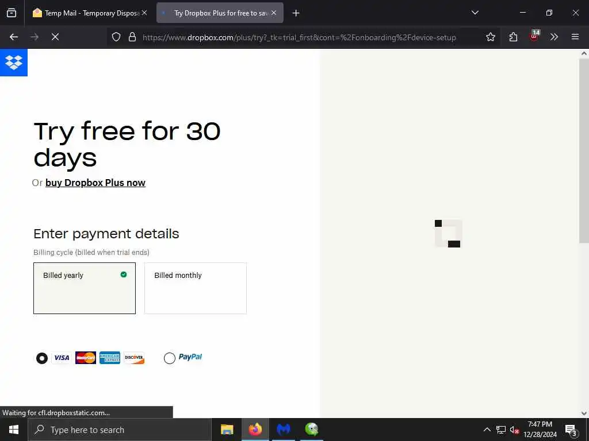Click scrollbar down arrow
The height and width of the screenshot is (441, 589).
click(584, 413)
